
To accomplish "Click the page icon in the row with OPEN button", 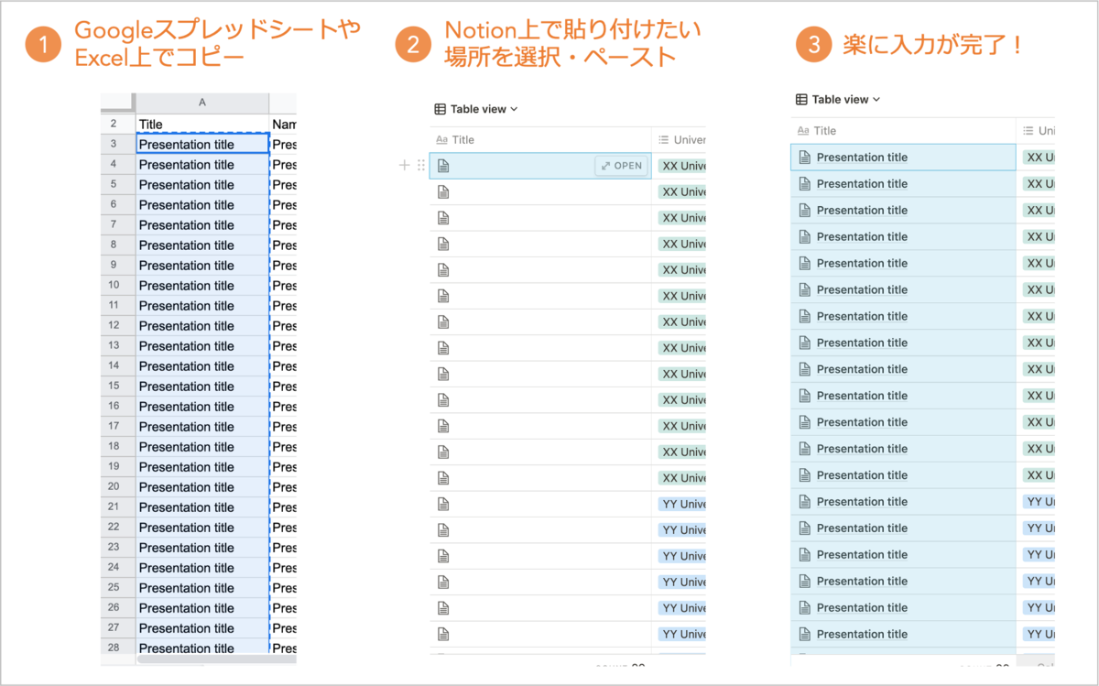I will tap(444, 166).
